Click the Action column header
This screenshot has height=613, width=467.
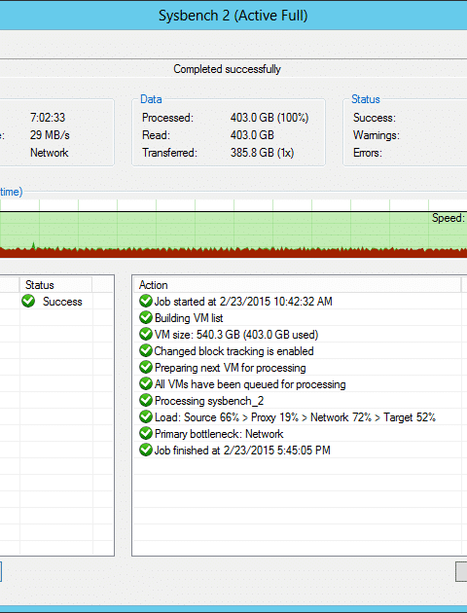(x=298, y=284)
